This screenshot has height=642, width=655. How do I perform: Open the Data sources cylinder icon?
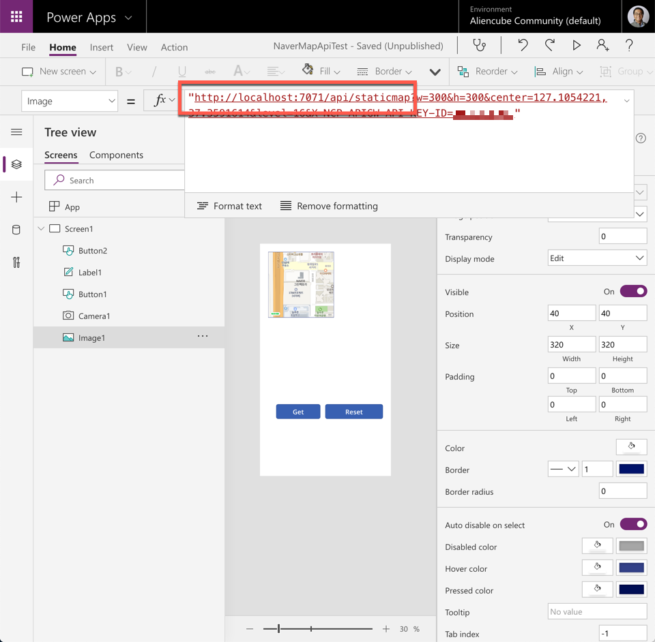pyautogui.click(x=16, y=230)
